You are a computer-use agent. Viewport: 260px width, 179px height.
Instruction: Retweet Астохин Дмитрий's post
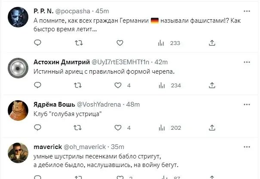coord(78,86)
